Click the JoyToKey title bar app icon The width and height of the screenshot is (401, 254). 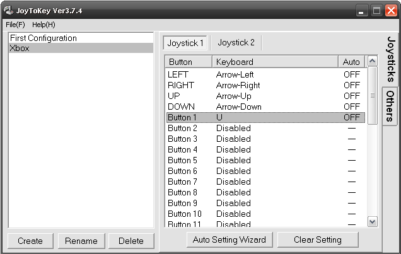[8, 11]
